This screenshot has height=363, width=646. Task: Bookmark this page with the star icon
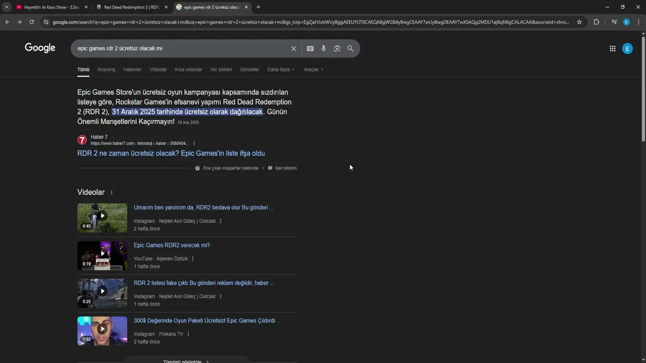[x=579, y=22]
